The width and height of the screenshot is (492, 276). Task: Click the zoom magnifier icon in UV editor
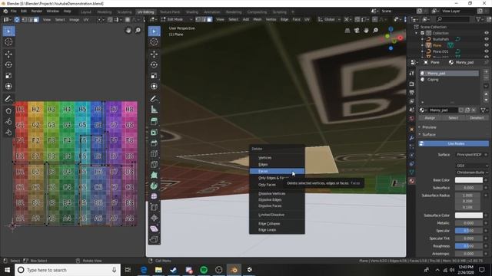(138, 31)
